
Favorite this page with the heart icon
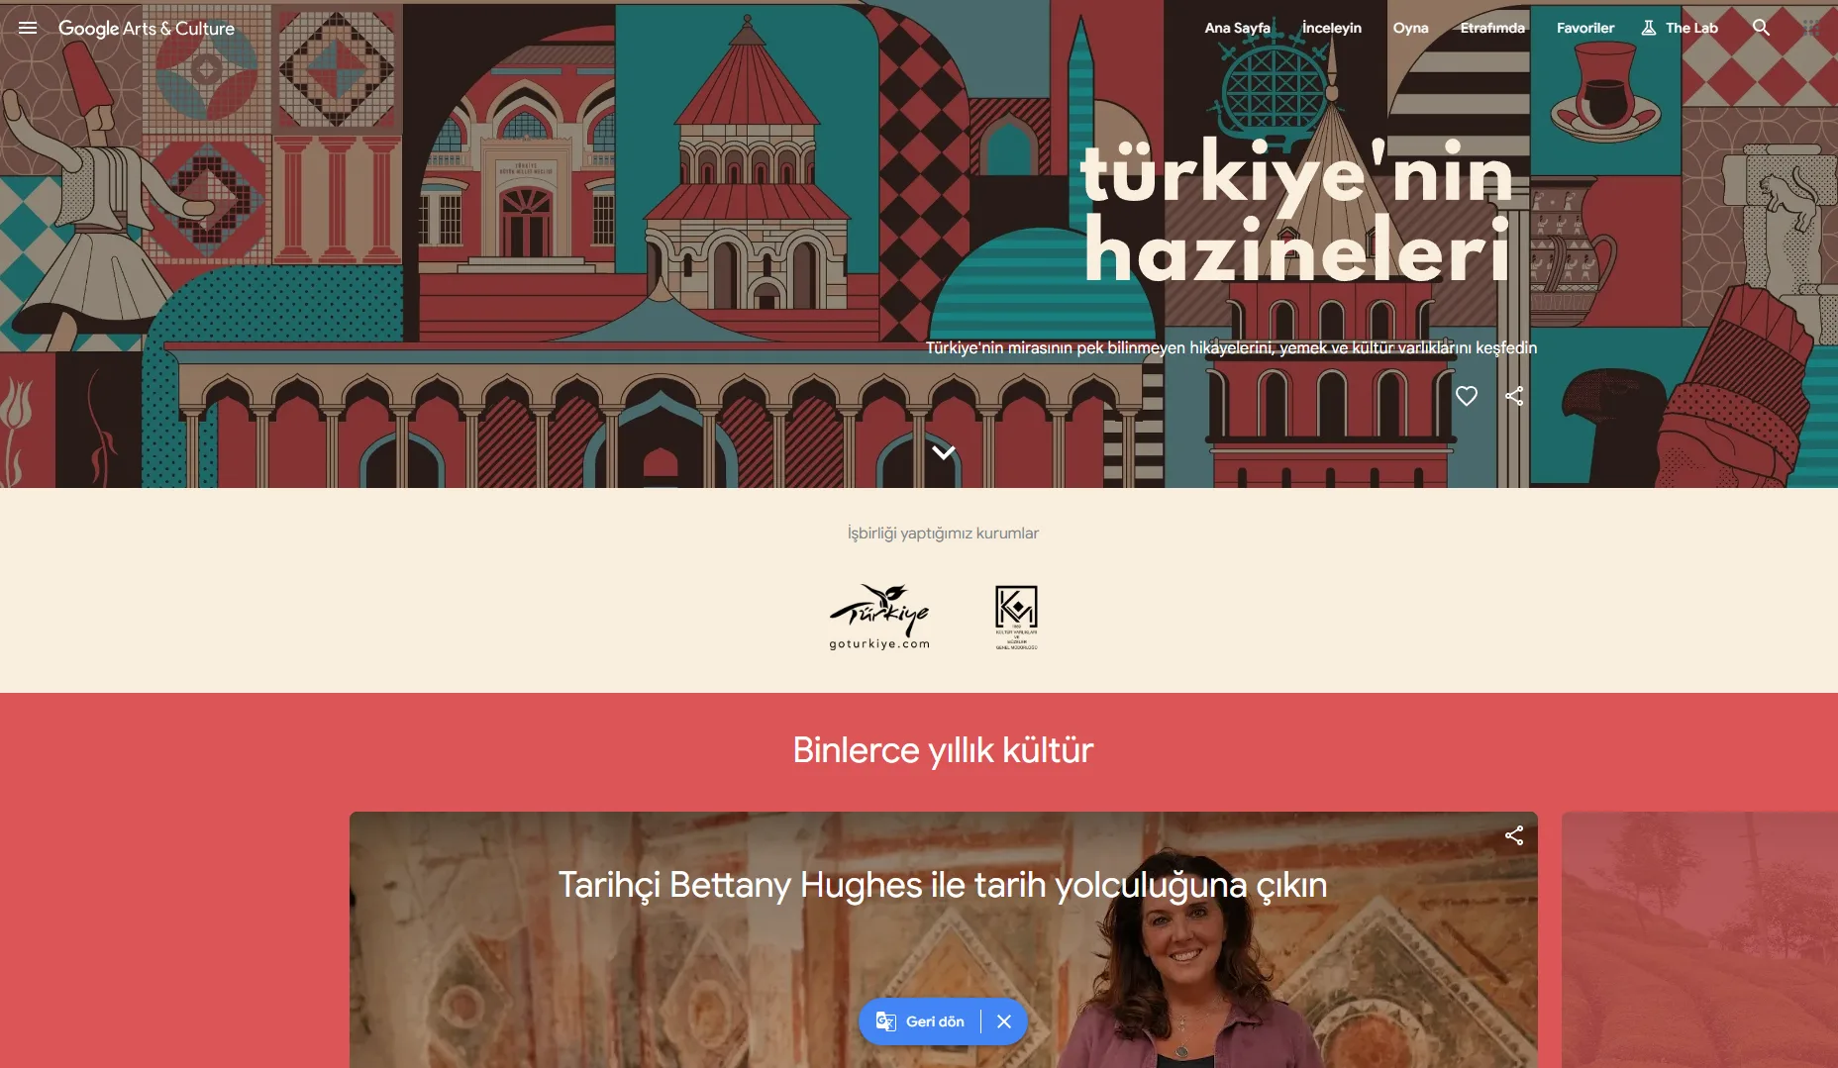click(1467, 396)
